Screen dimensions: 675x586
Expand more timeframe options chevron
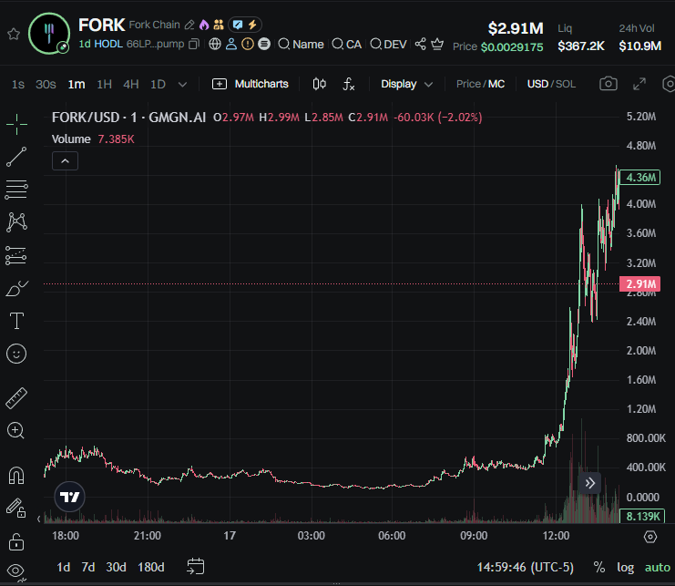coord(182,85)
